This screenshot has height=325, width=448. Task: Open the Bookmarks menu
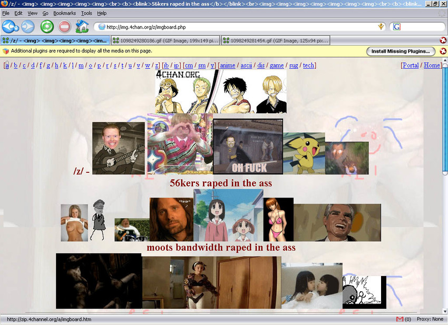click(x=65, y=13)
